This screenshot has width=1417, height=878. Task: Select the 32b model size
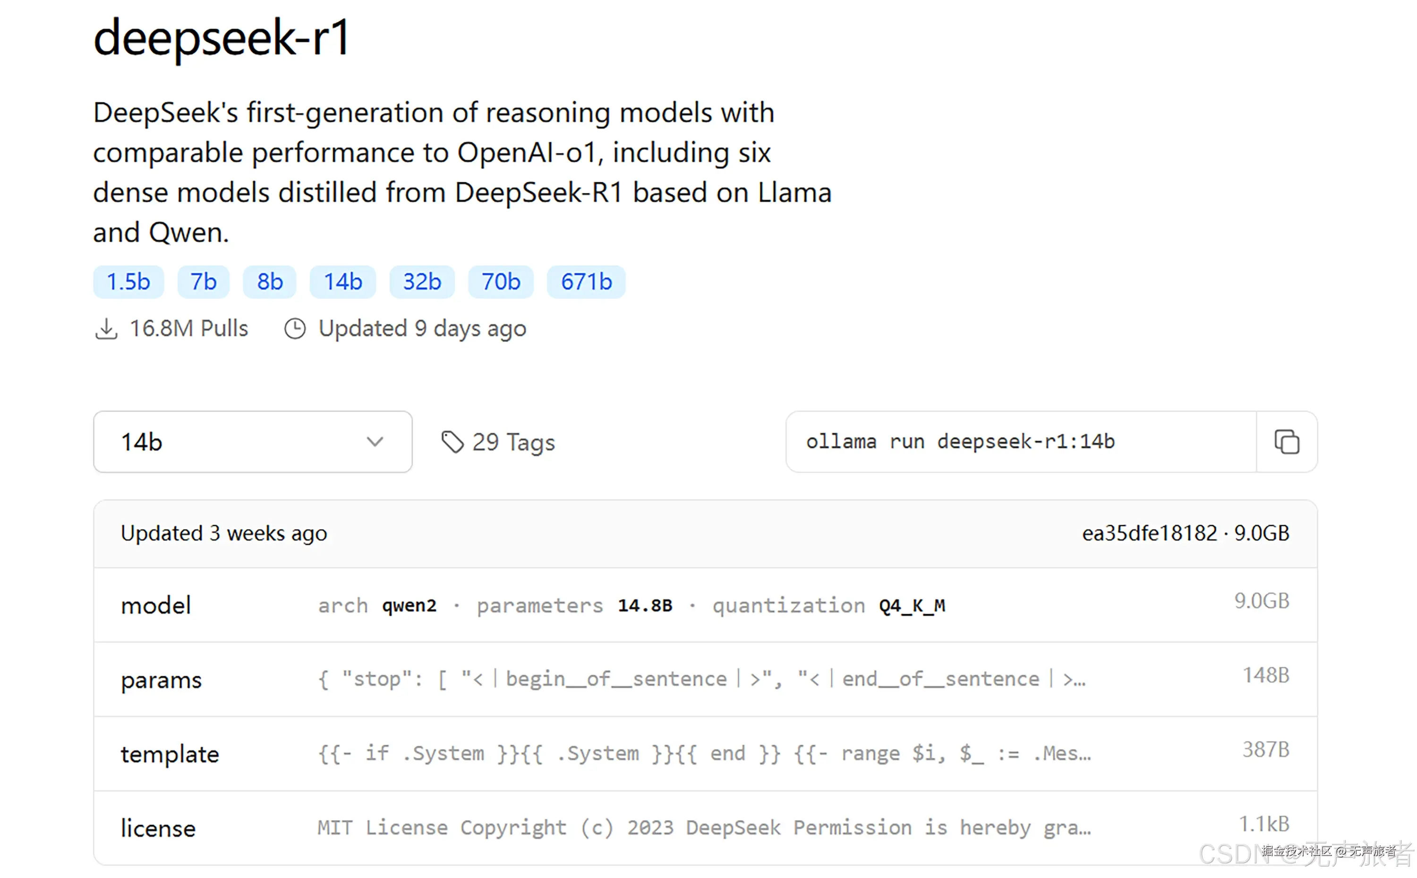point(422,282)
